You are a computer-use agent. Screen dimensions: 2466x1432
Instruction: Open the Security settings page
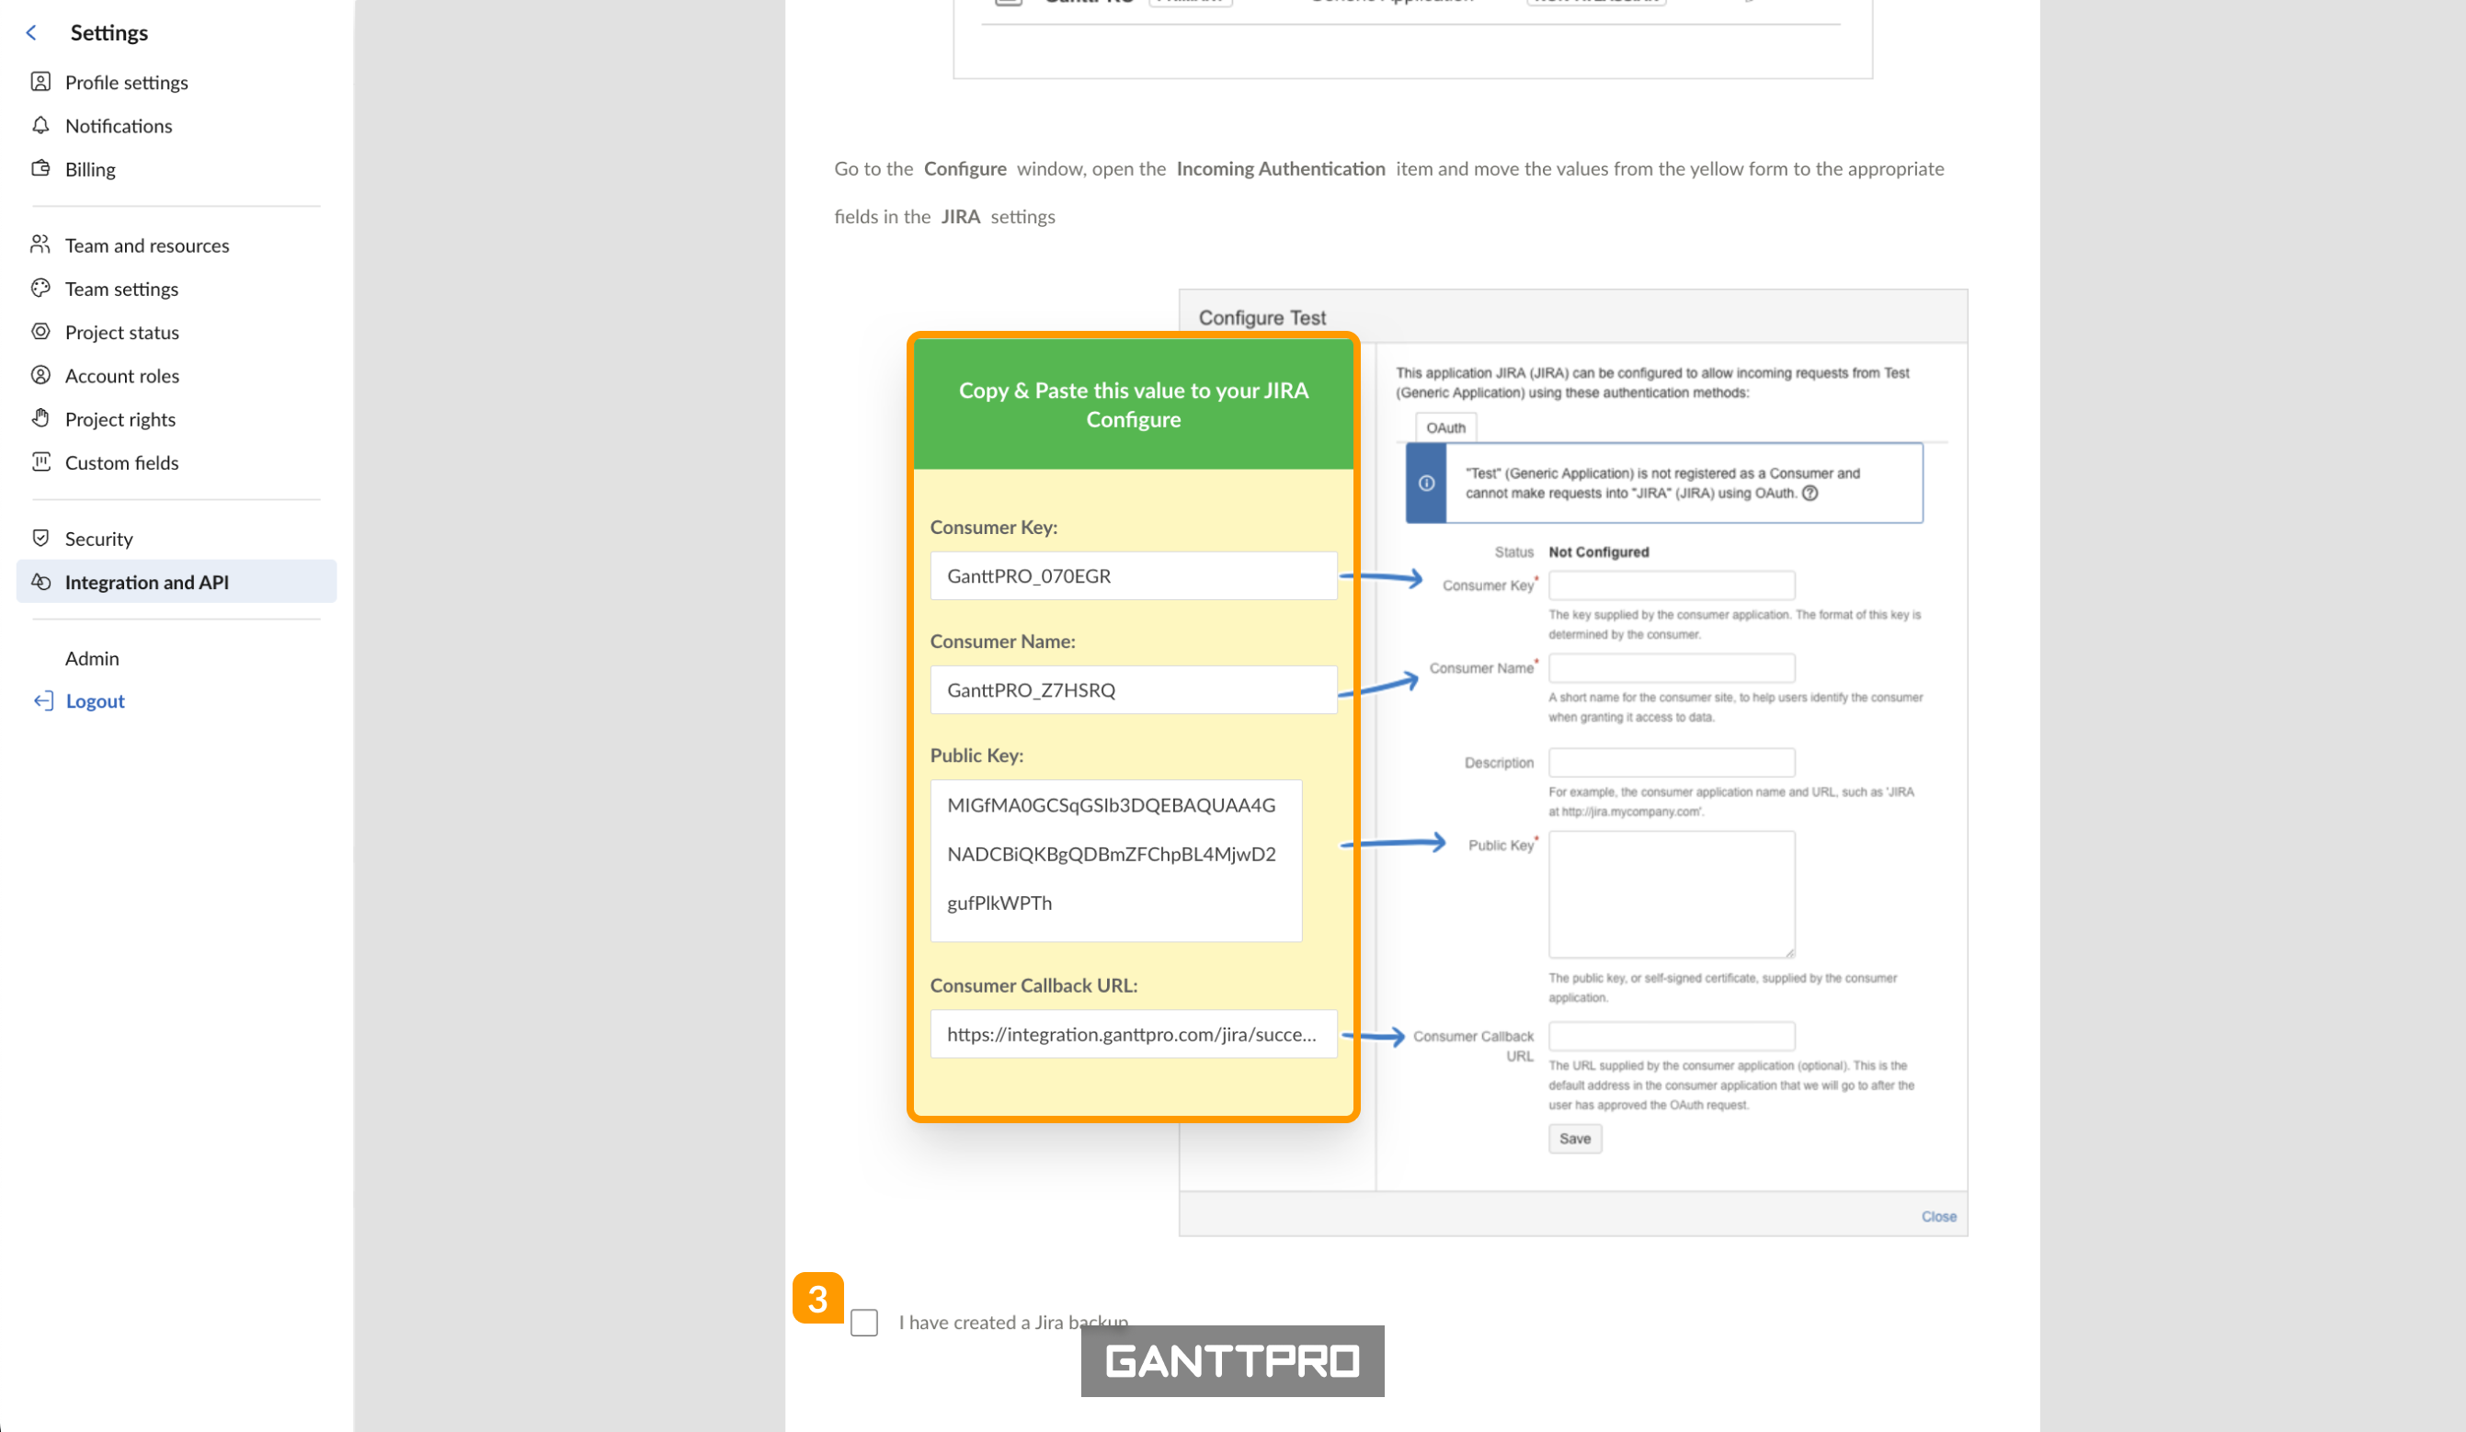click(x=98, y=538)
